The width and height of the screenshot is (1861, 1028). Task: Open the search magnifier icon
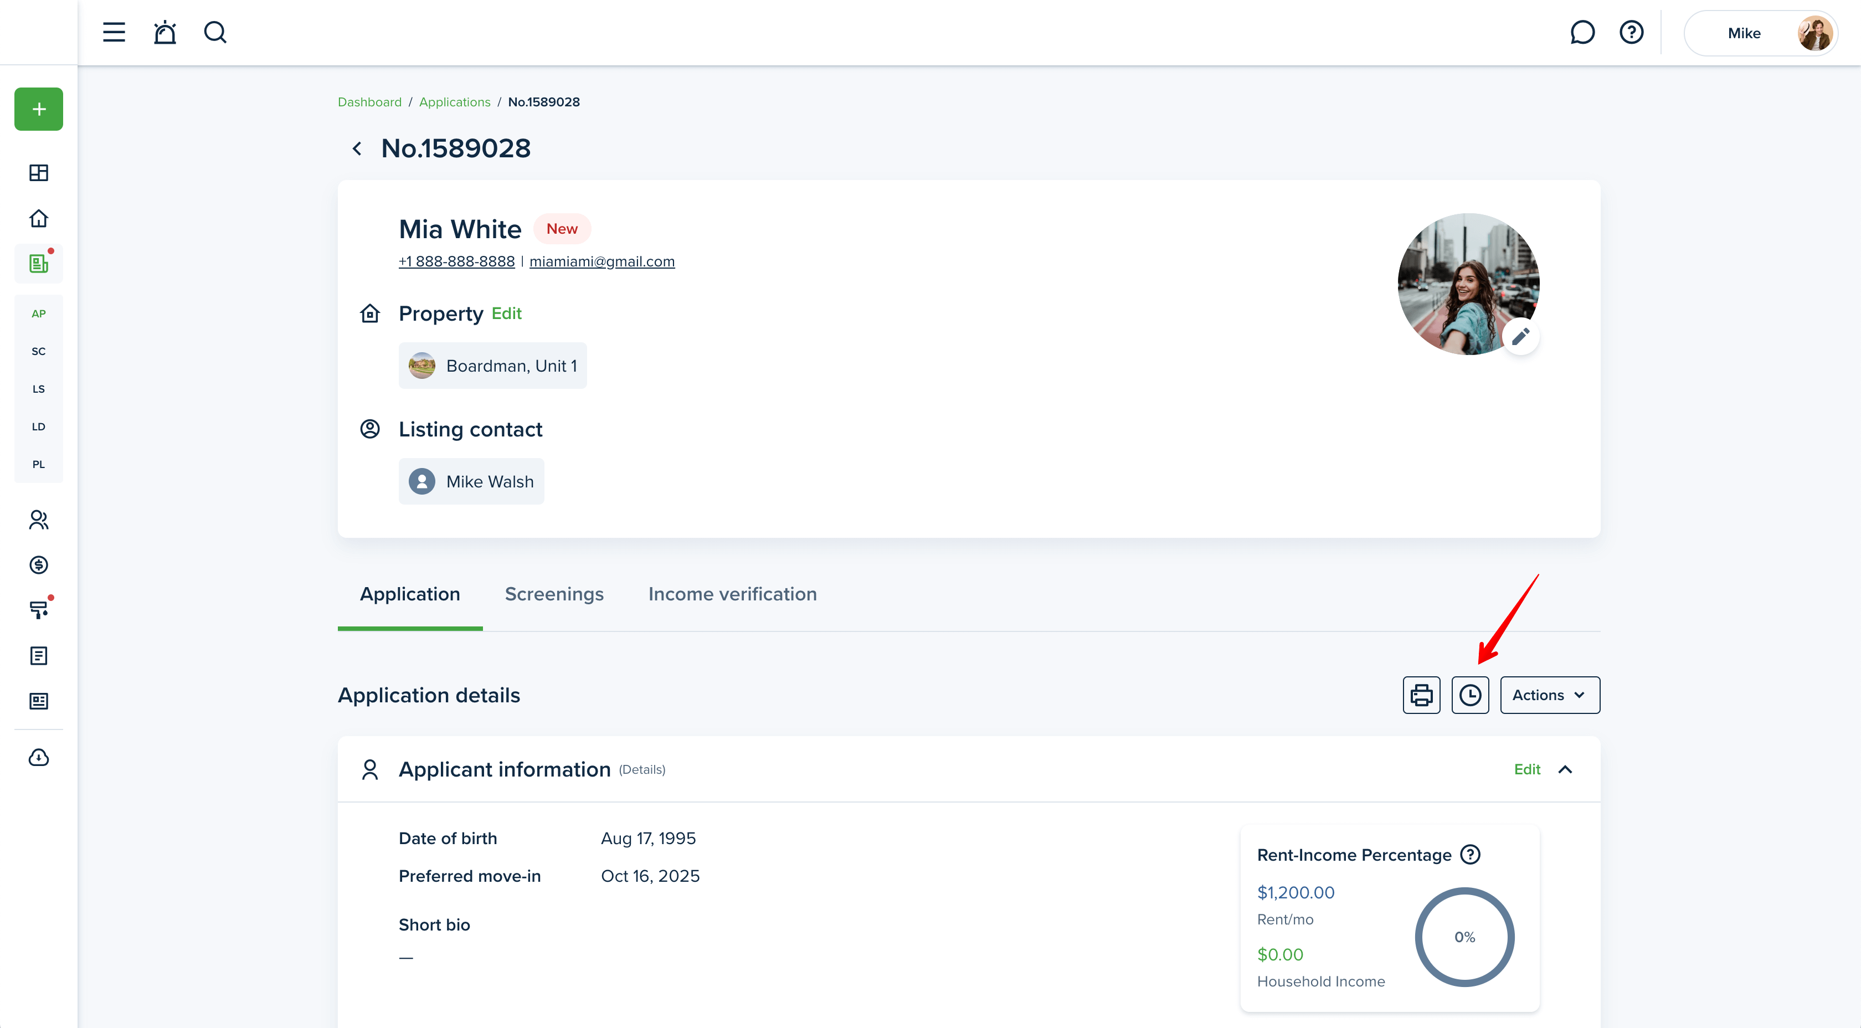click(x=214, y=33)
